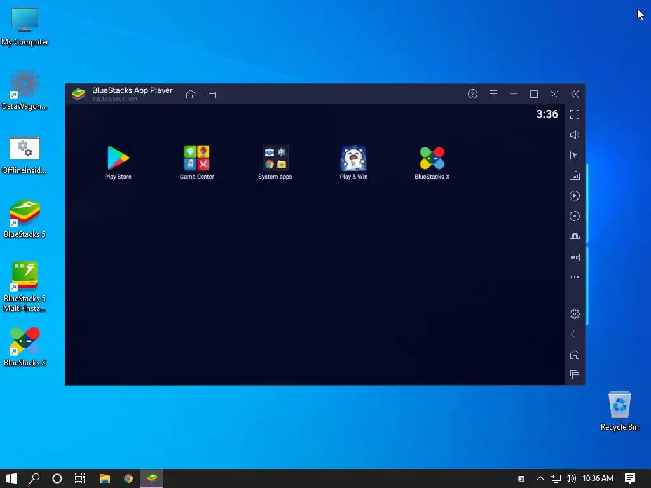Maximize the BlueStacks App Player window
This screenshot has width=651, height=488.
[x=534, y=94]
